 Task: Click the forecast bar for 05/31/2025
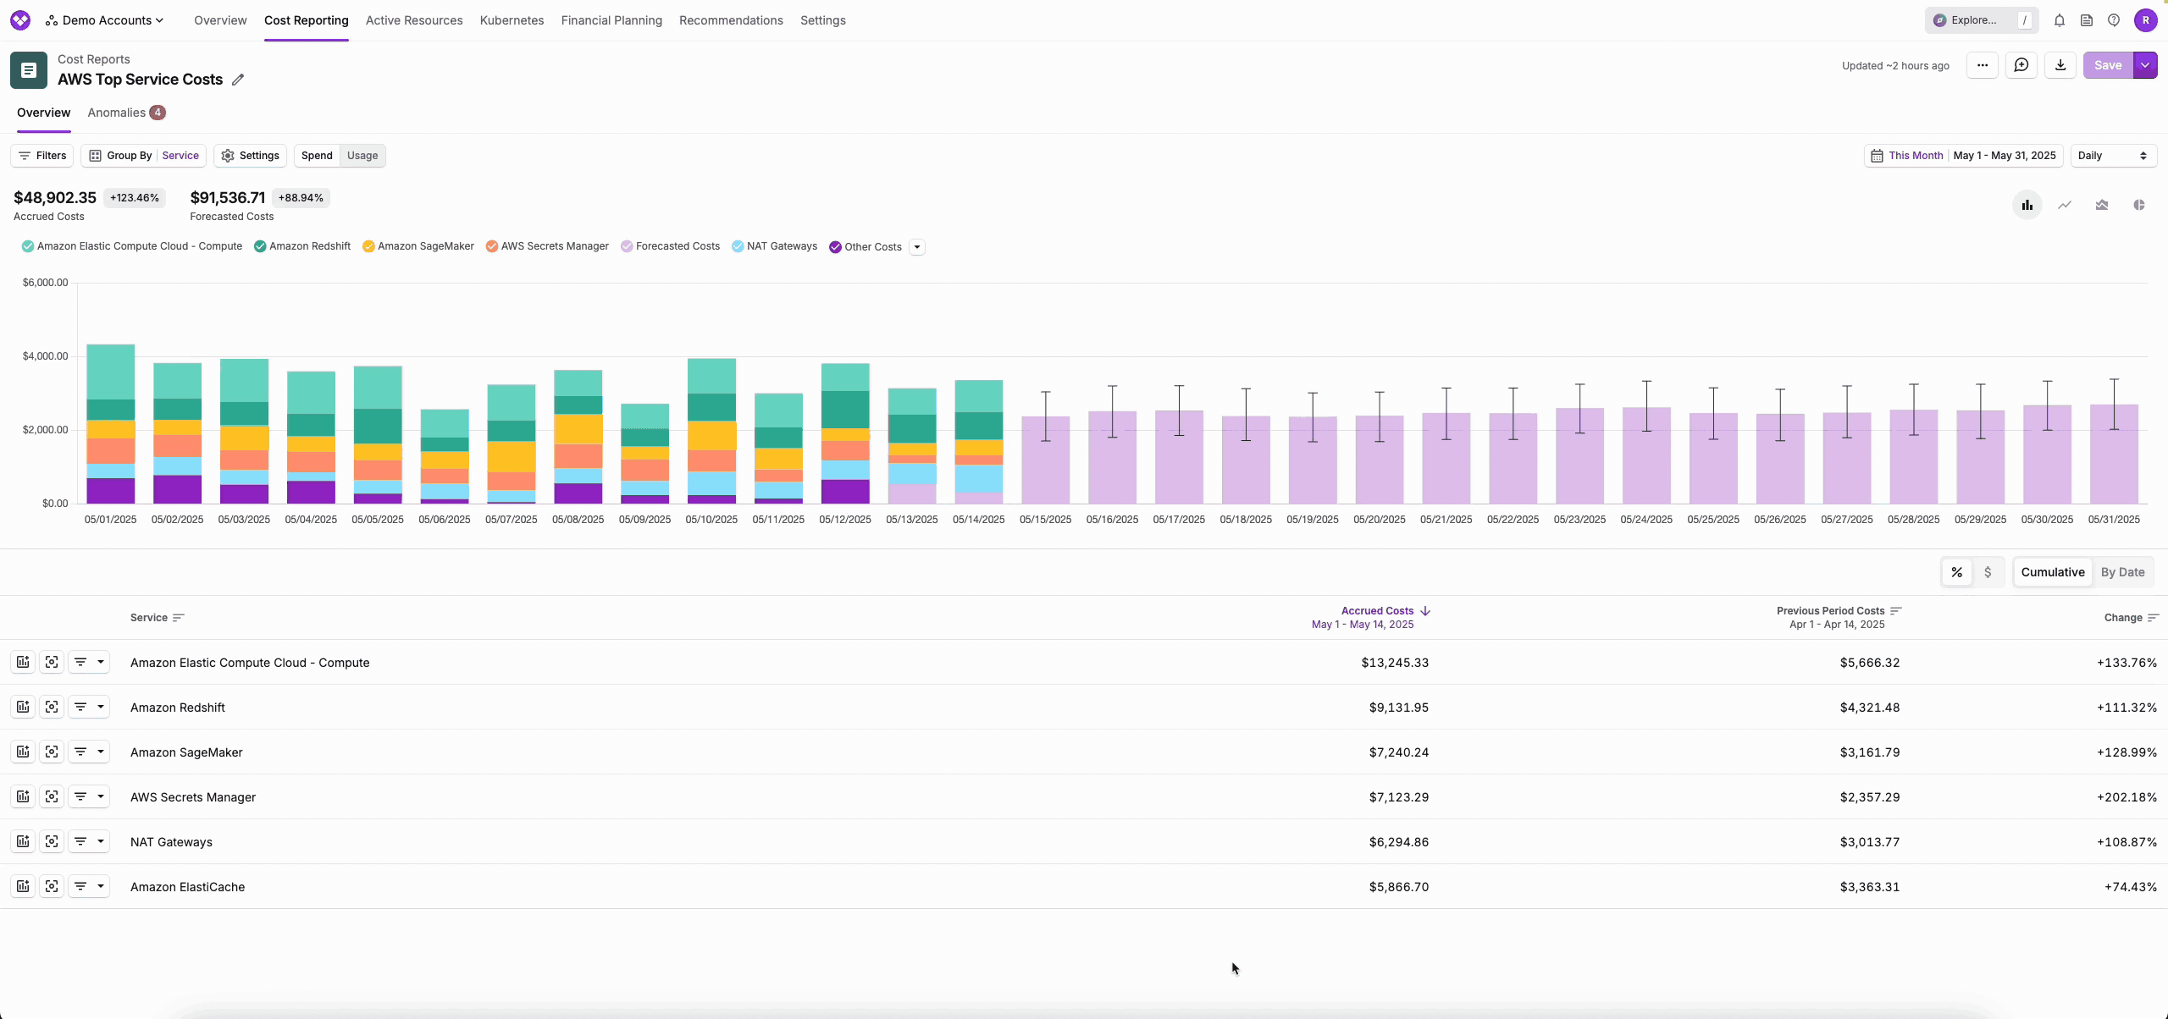[2114, 454]
